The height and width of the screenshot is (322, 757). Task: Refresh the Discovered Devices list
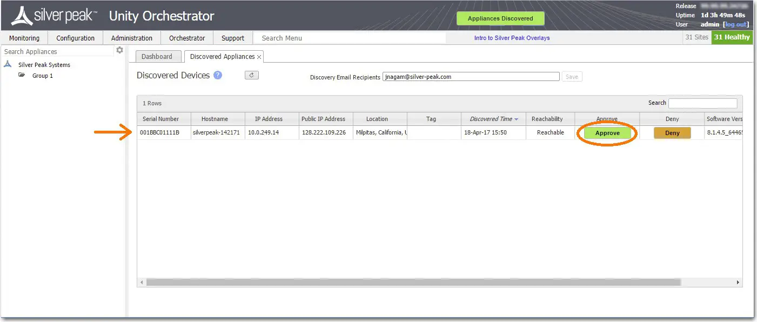(251, 75)
